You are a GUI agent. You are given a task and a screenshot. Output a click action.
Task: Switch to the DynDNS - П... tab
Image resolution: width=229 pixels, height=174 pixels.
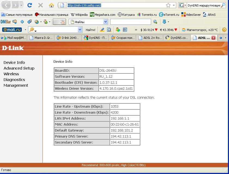click(95, 38)
